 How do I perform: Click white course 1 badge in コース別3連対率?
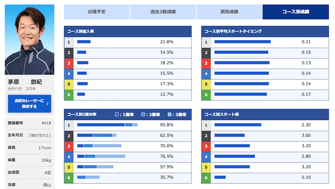(69, 126)
